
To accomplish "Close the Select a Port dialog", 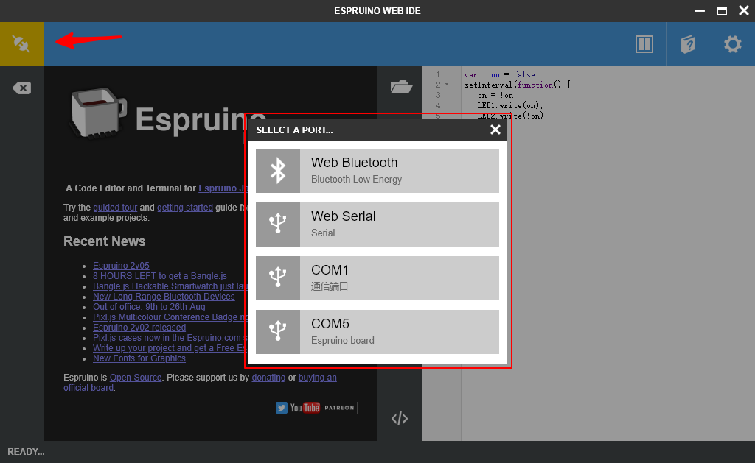I will pos(495,129).
